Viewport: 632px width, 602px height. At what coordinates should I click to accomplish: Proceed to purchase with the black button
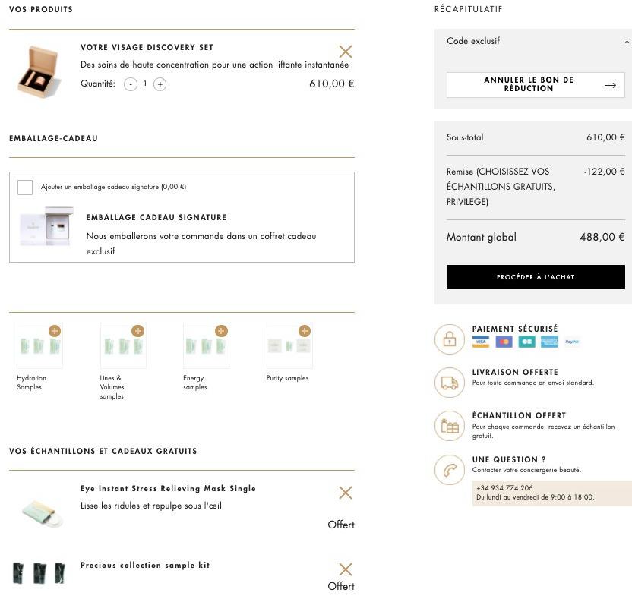pyautogui.click(x=536, y=277)
